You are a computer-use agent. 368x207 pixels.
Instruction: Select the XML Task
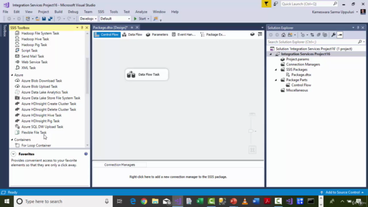click(x=28, y=68)
